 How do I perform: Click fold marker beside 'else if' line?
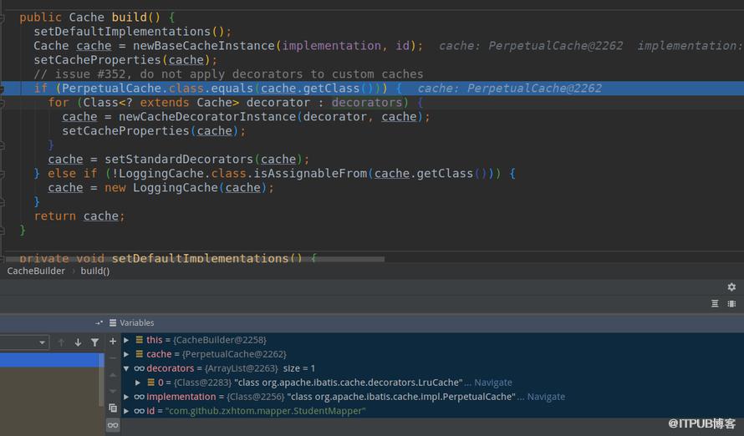tap(2, 174)
